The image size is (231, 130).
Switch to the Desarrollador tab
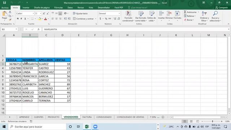(104, 8)
